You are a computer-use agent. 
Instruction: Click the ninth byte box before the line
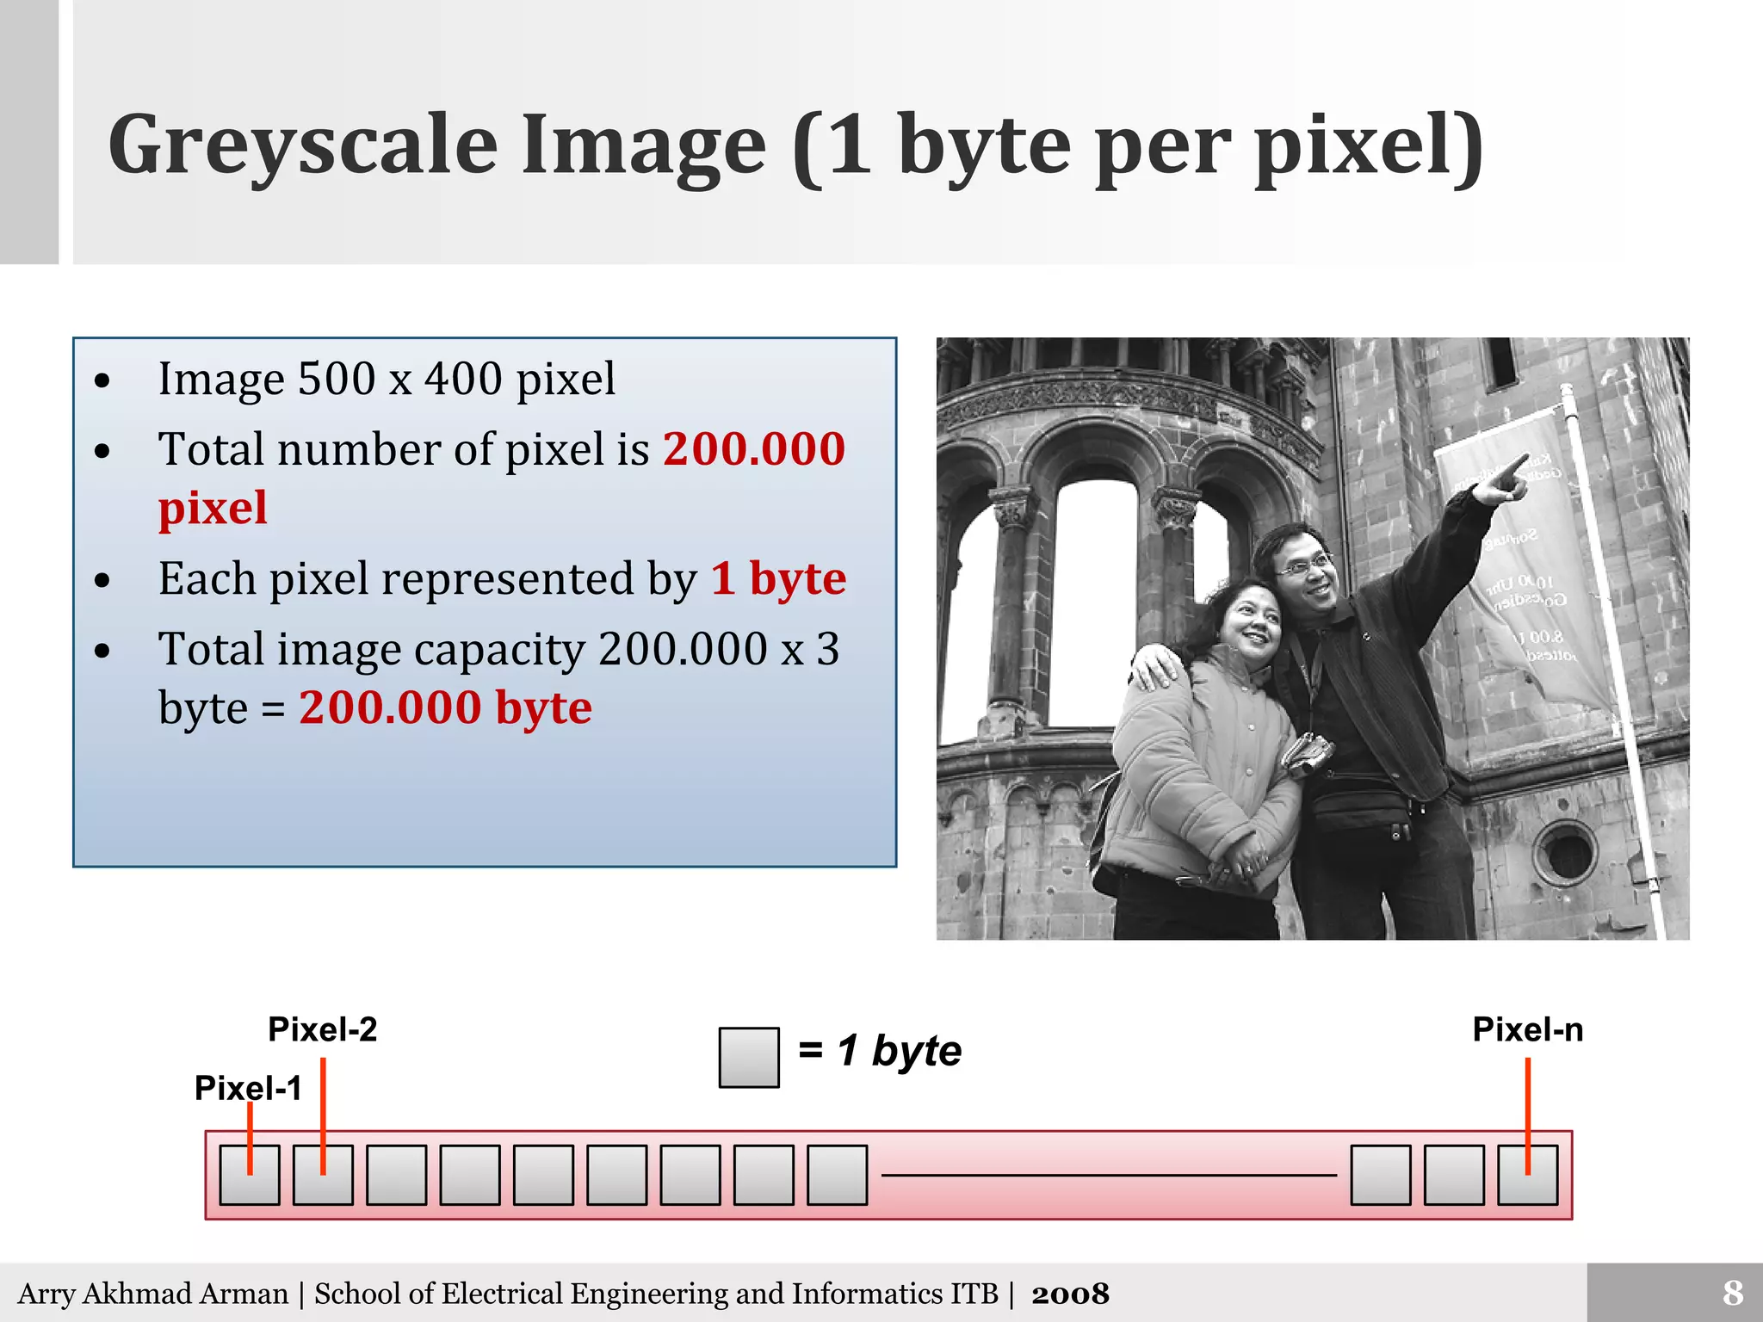pos(838,1175)
